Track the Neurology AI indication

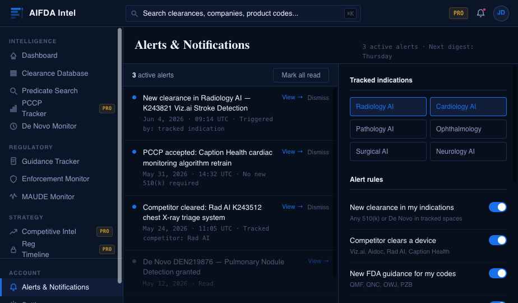[x=468, y=151]
